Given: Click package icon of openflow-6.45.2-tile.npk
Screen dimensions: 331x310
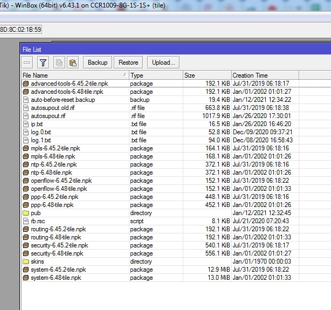Looking at the screenshot, I should [x=26, y=181].
